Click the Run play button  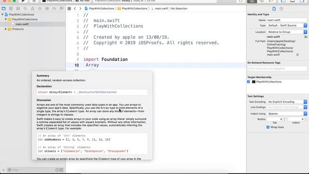pyautogui.click(x=23, y=1)
